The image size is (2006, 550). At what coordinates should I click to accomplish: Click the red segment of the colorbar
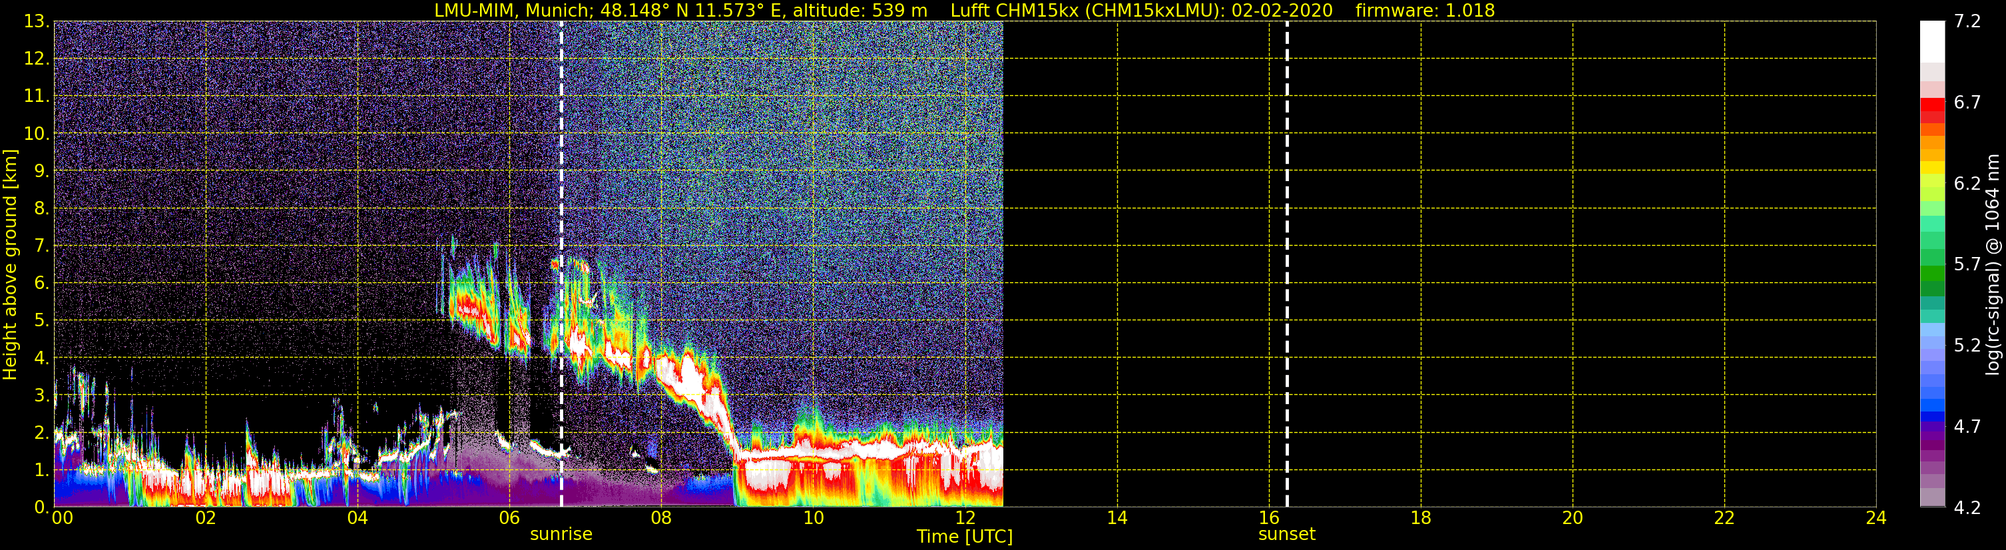1932,105
